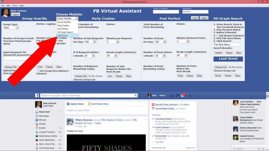Click the Cleveland Indians trending arrow icon

coord(153,119)
